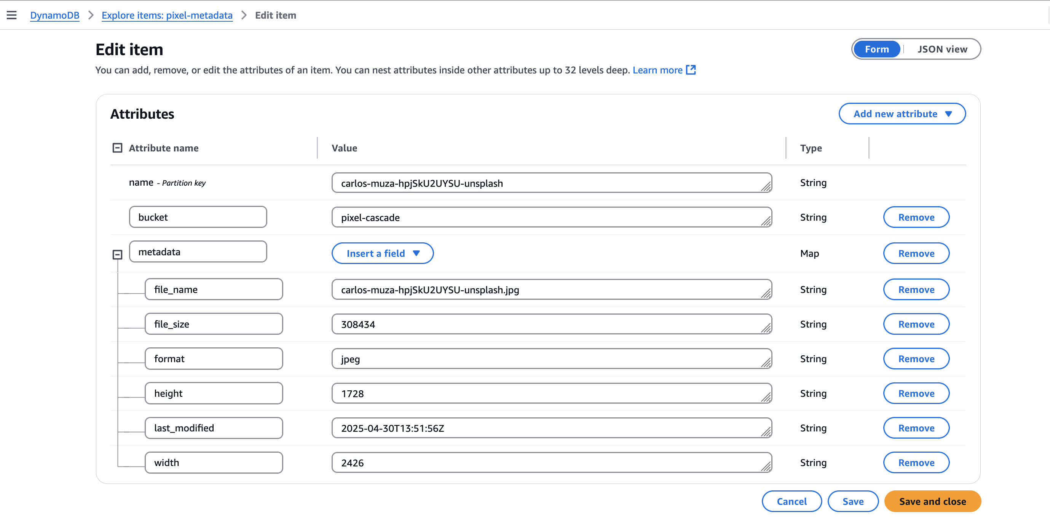Edit the name partition key value
This screenshot has width=1050, height=525.
pos(552,183)
